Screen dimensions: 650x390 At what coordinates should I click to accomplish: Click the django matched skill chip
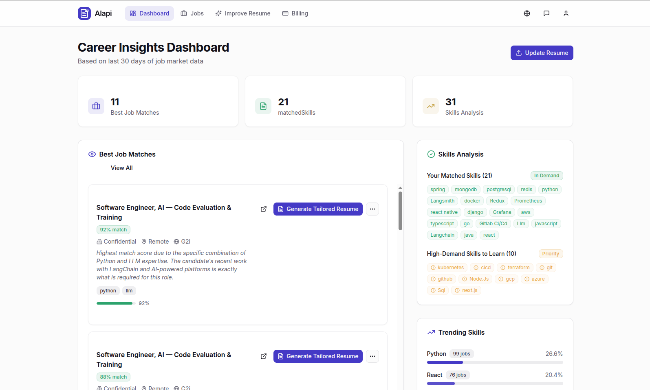pos(475,212)
